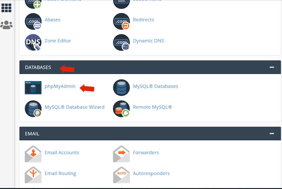Viewport: 282px width, 189px height.
Task: Click the EMAIL section header title
Action: 32,134
